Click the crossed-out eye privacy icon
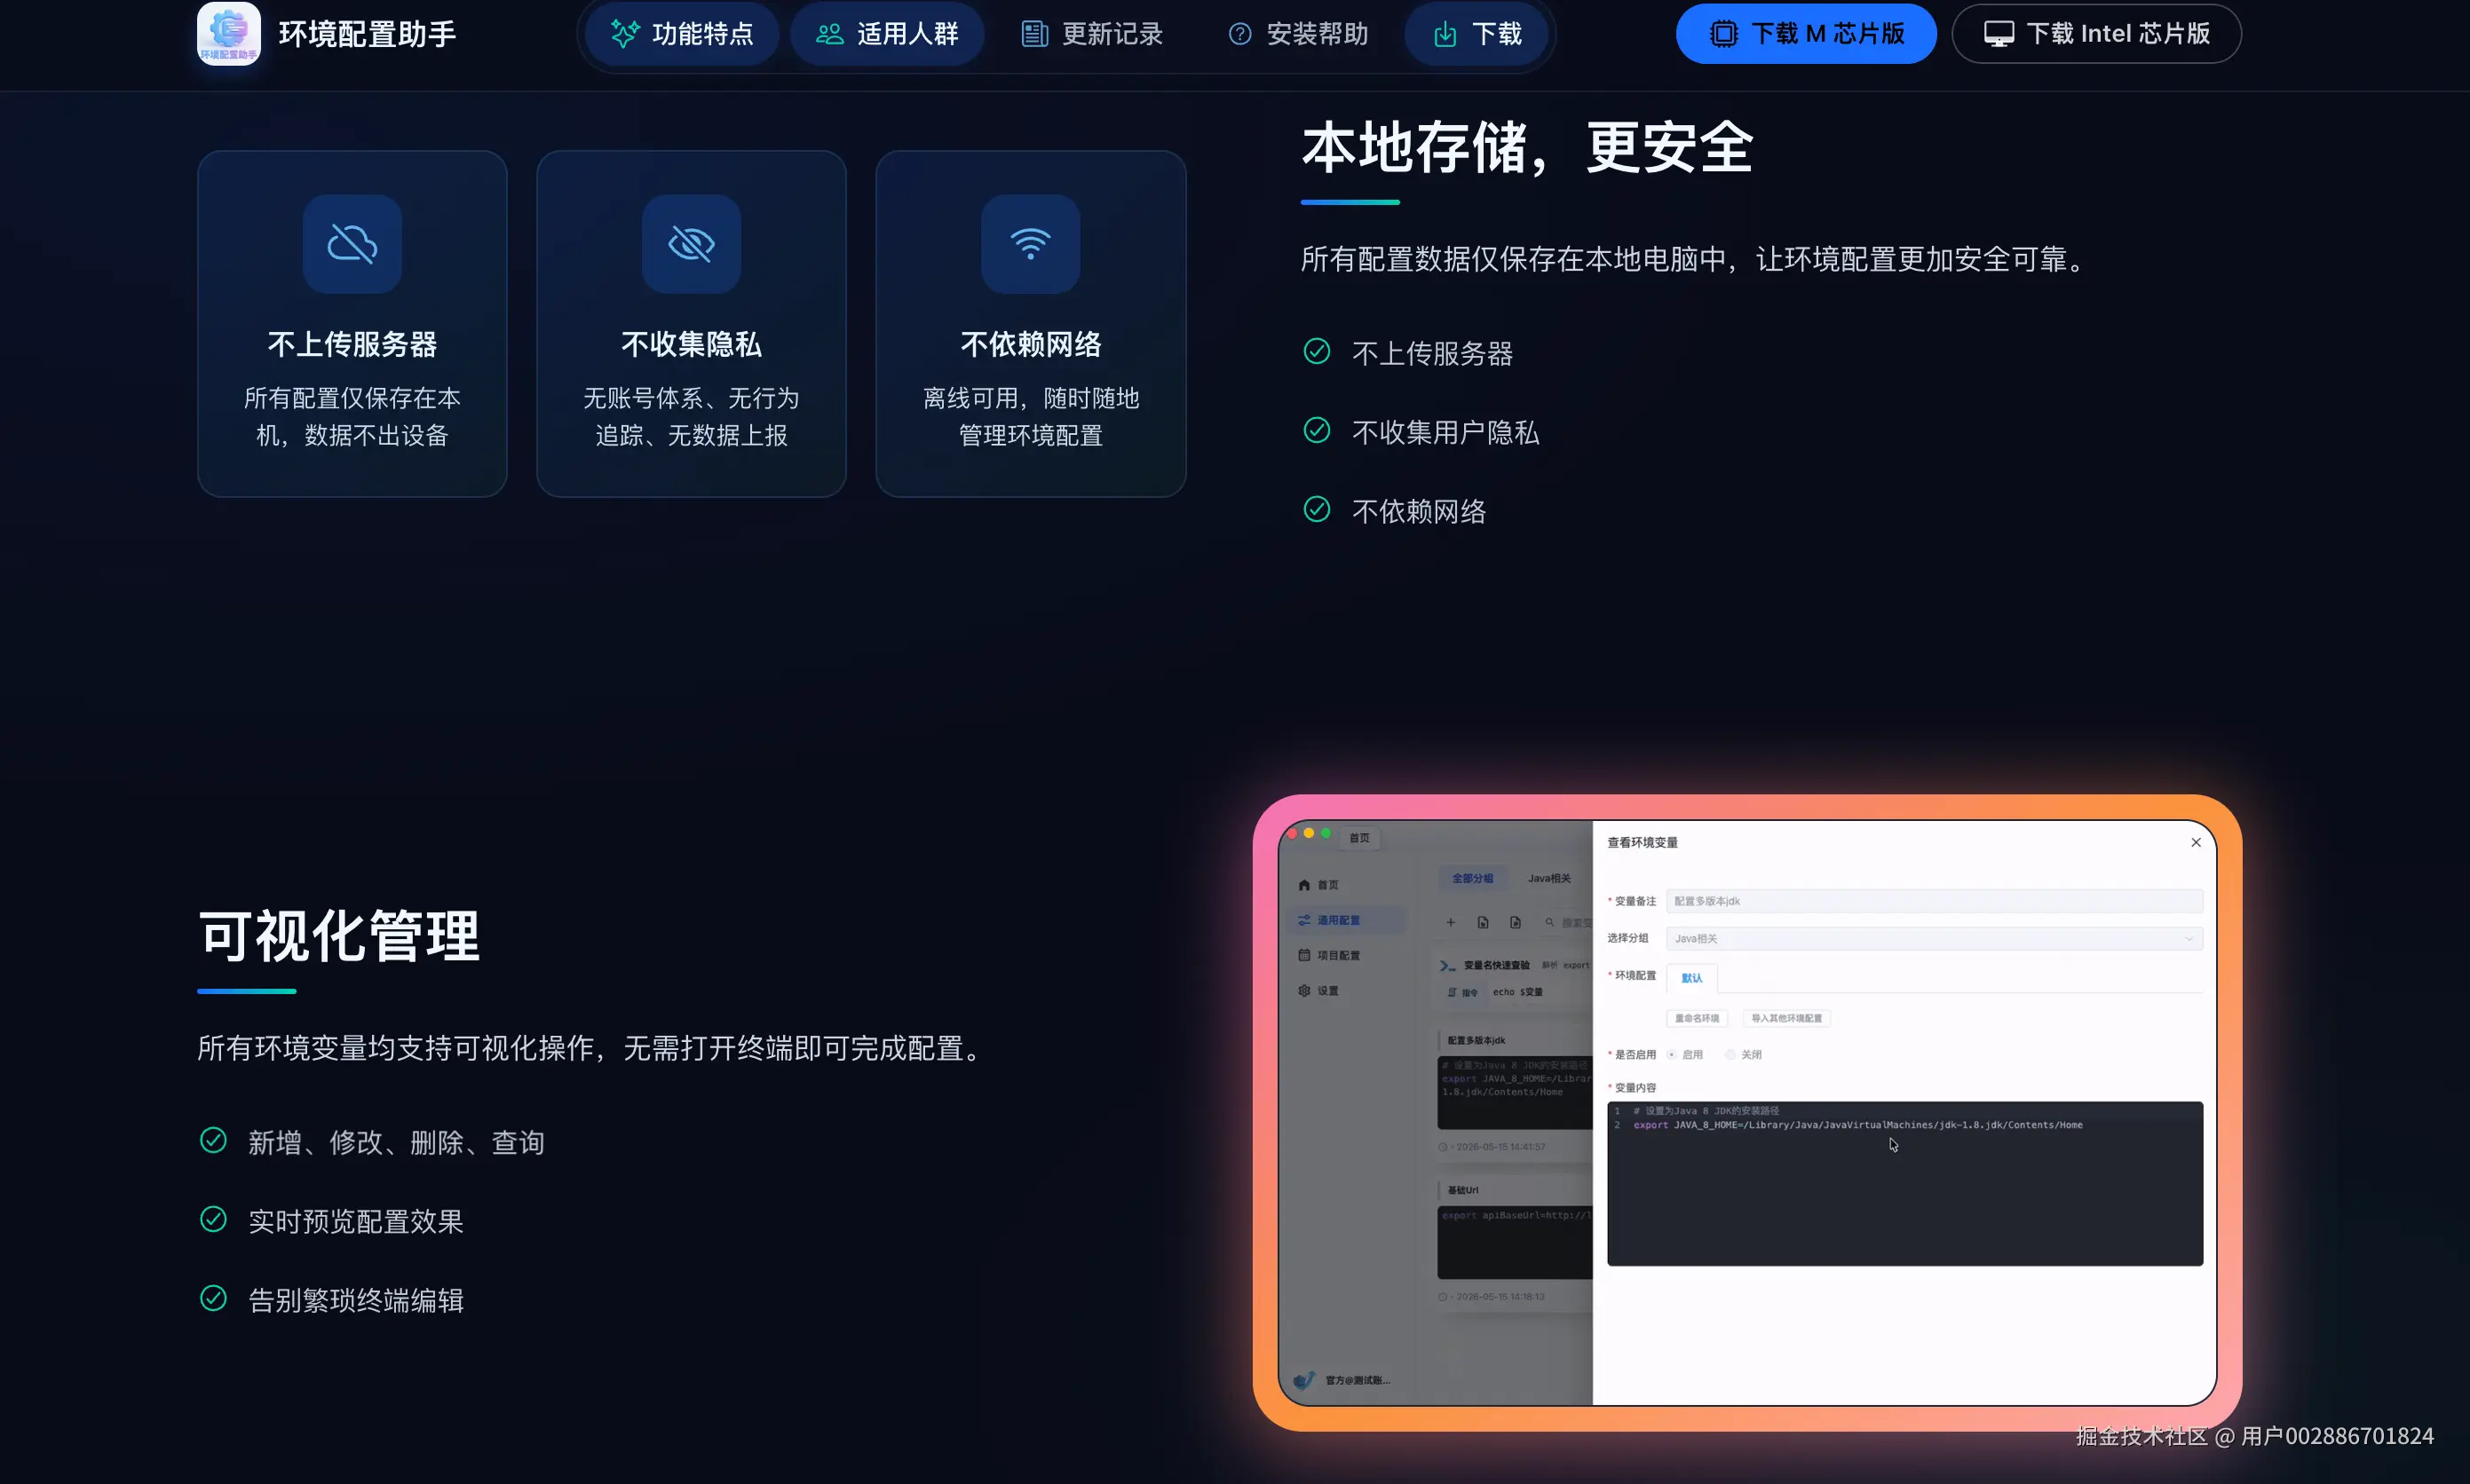The width and height of the screenshot is (2470, 1484). click(691, 243)
